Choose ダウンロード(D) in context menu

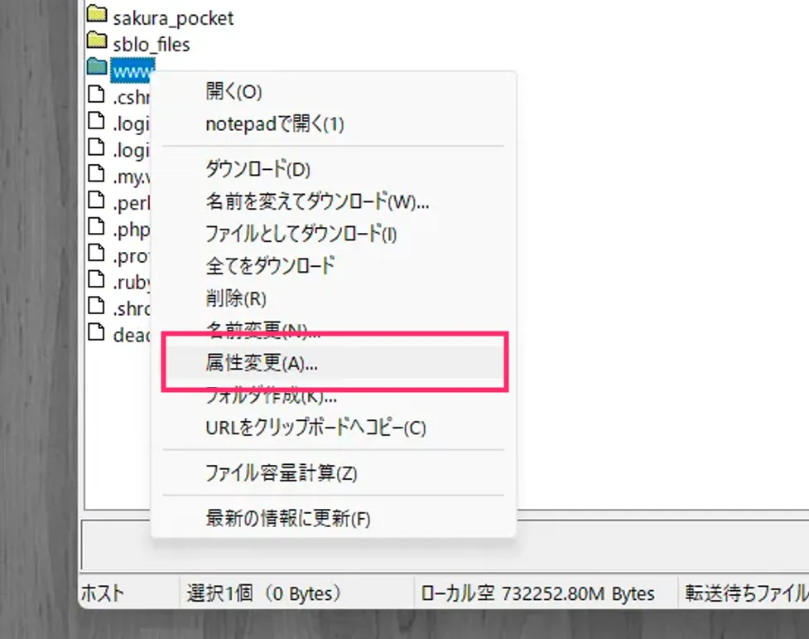tap(257, 169)
